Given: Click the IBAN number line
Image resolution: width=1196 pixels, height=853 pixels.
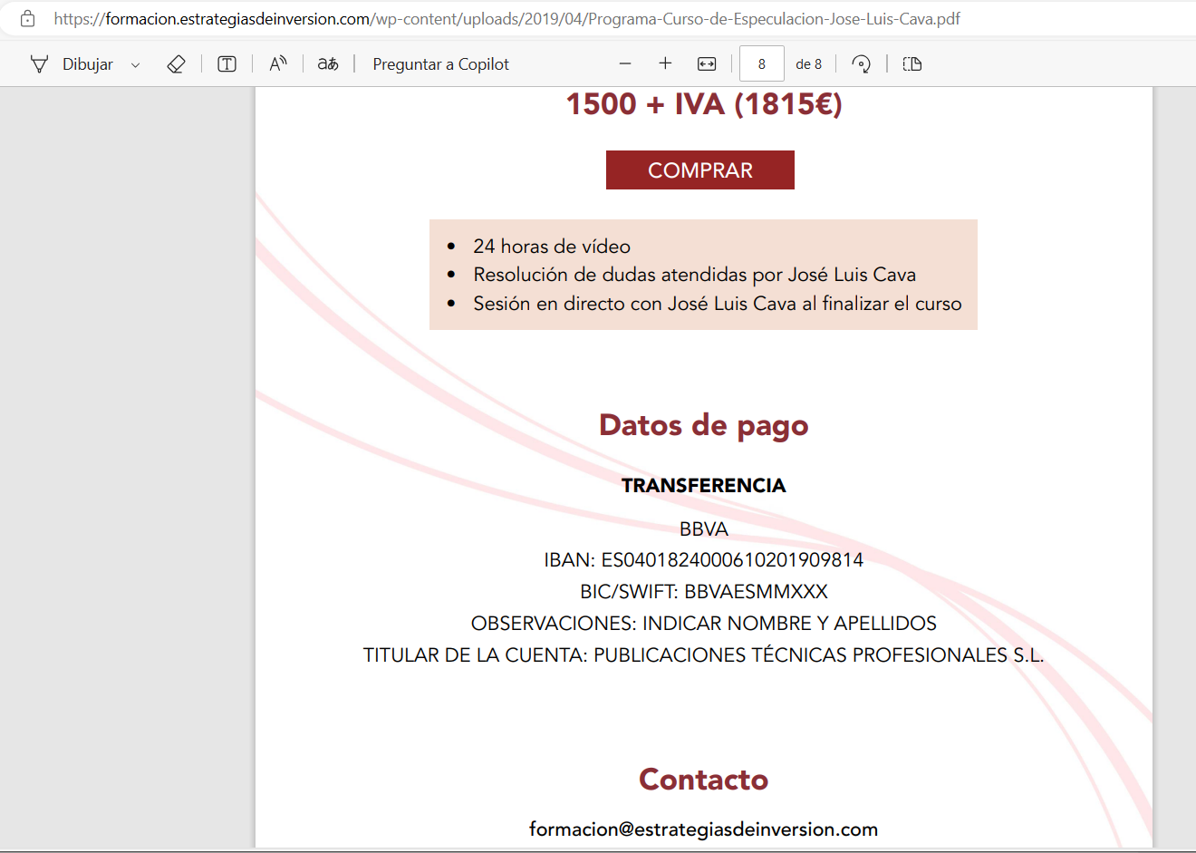Looking at the screenshot, I should click(704, 560).
